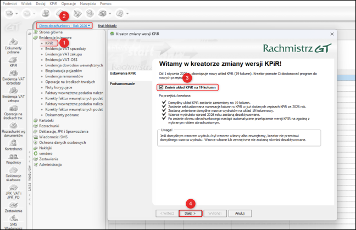This screenshot has width=356, height=230.
Task: Open Zestawienia in module tree
Action: pyautogui.click(x=48, y=159)
